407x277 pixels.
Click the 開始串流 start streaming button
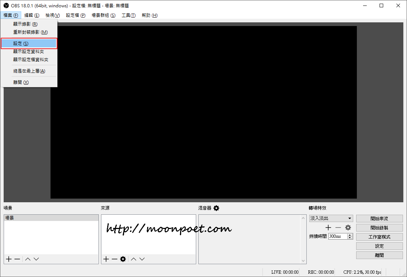coord(379,218)
